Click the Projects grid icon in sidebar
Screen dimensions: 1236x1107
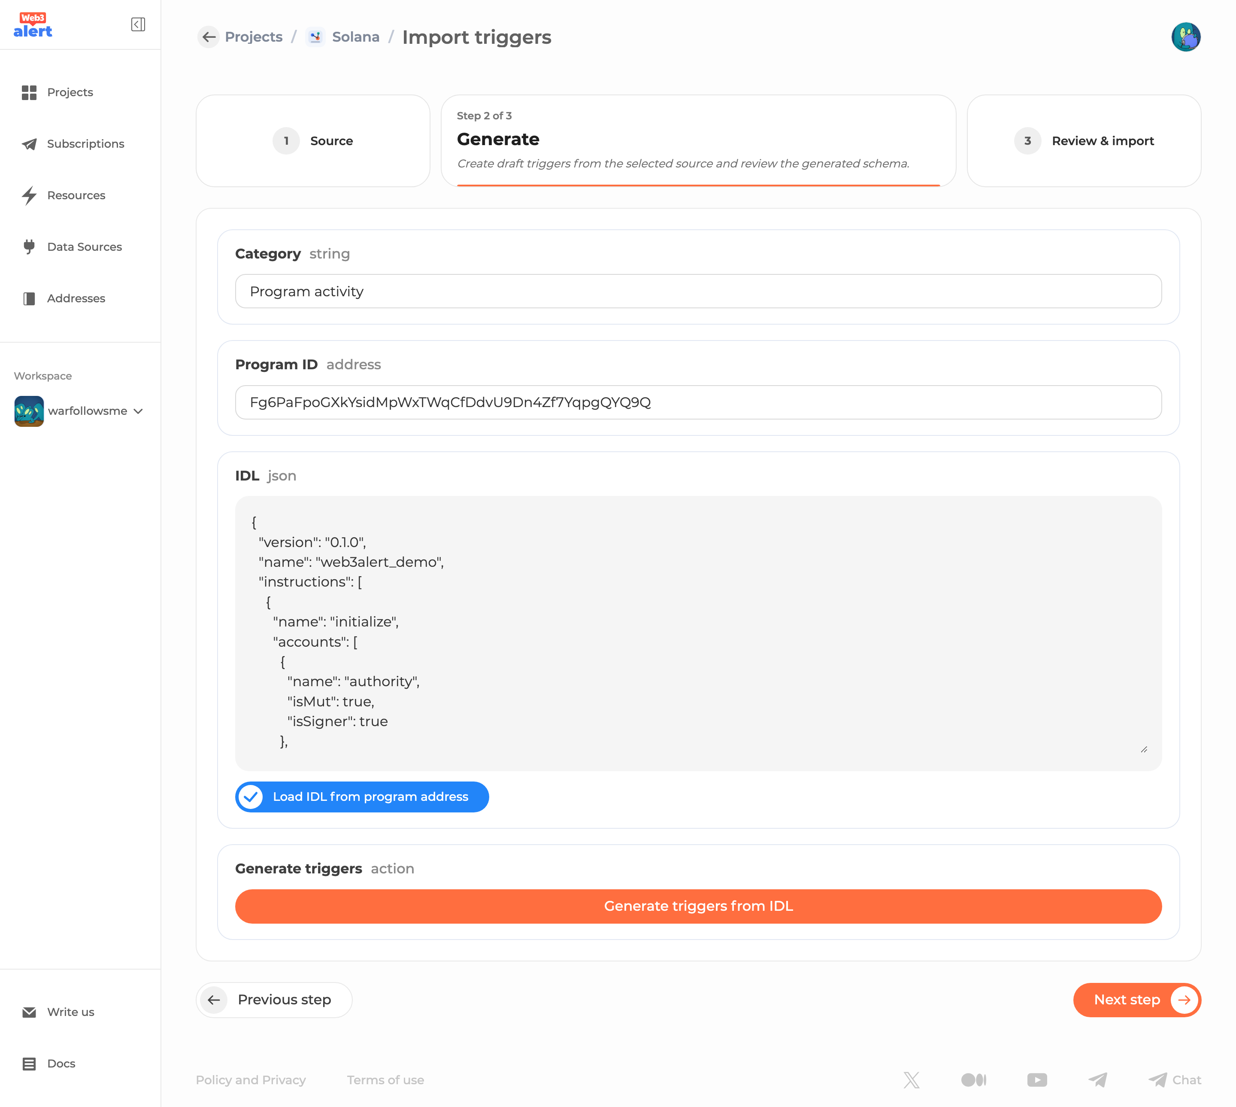[x=29, y=92]
